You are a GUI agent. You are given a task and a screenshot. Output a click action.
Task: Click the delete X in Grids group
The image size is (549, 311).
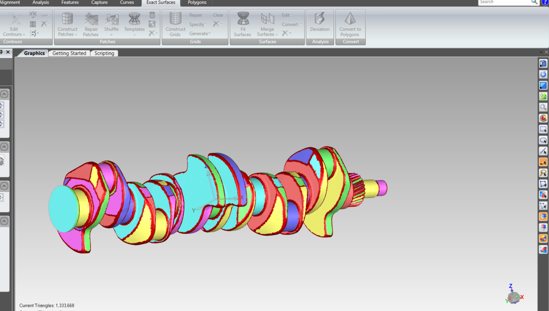(217, 24)
